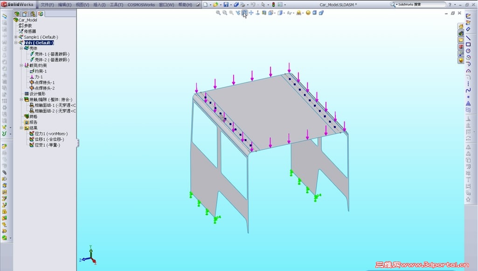Open the 编辑(E) menu

point(65,5)
